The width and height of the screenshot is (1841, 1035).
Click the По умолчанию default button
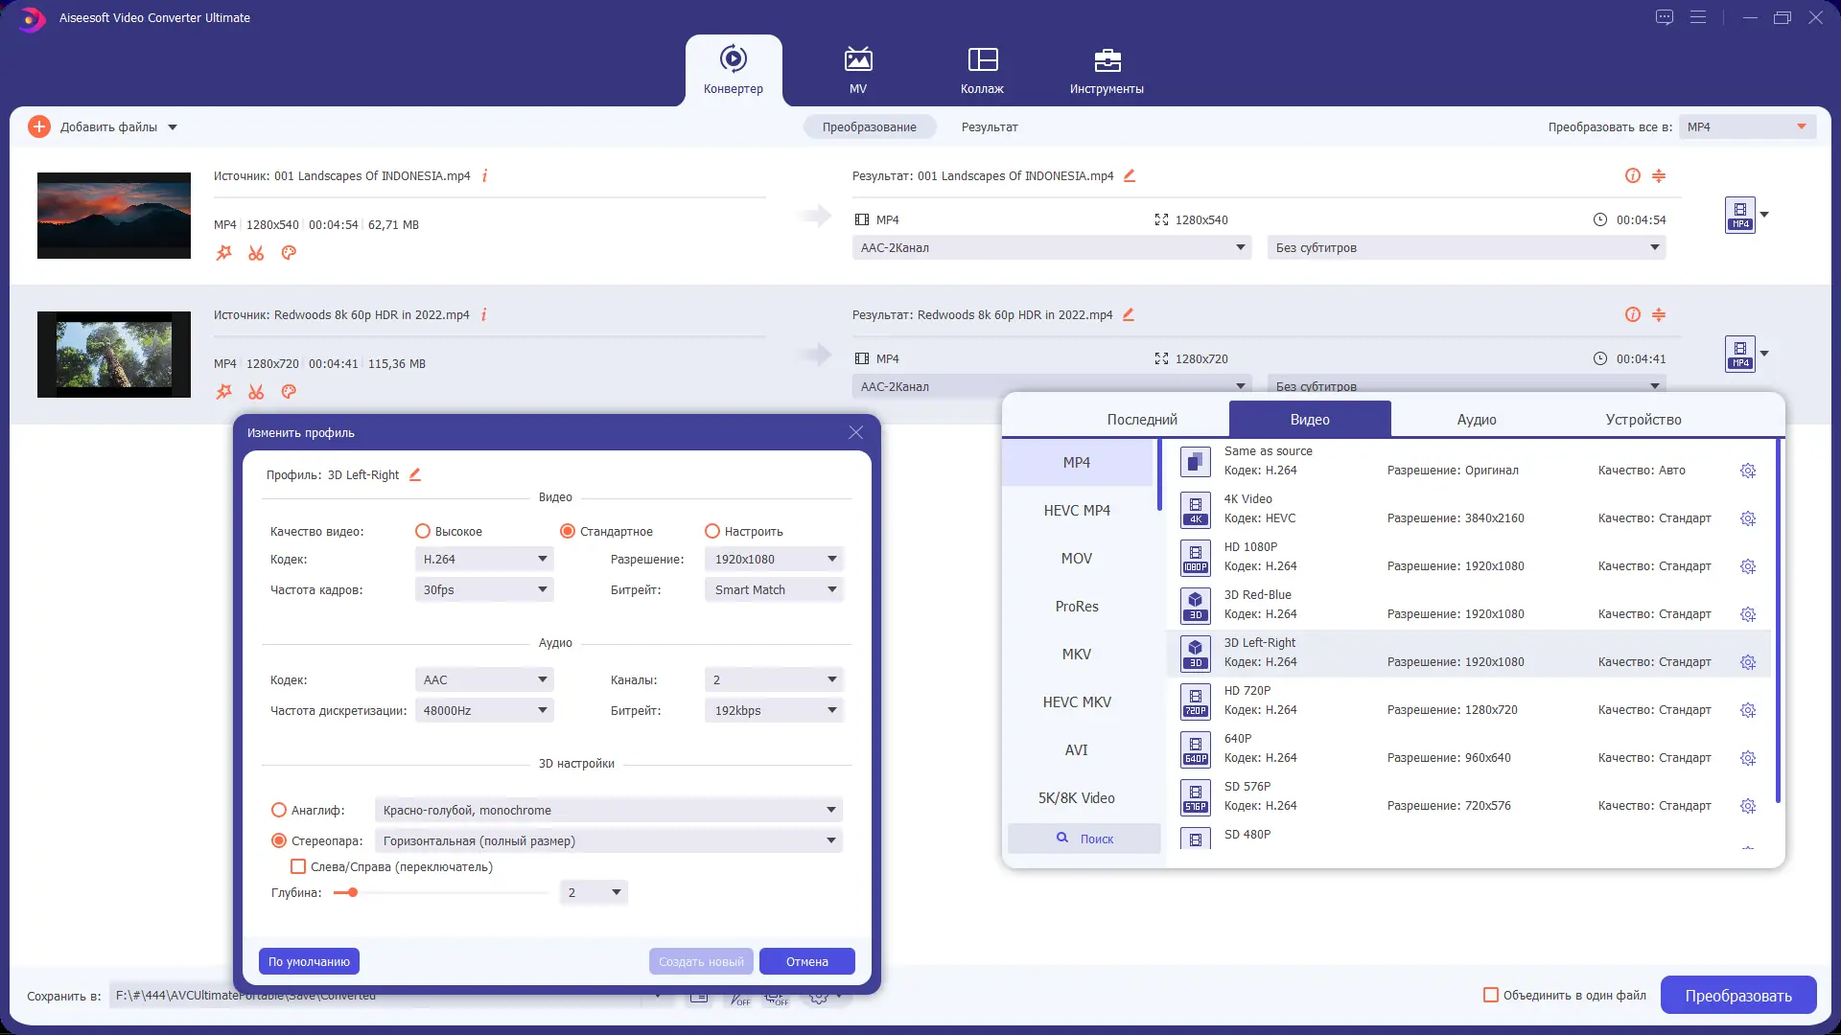309,961
